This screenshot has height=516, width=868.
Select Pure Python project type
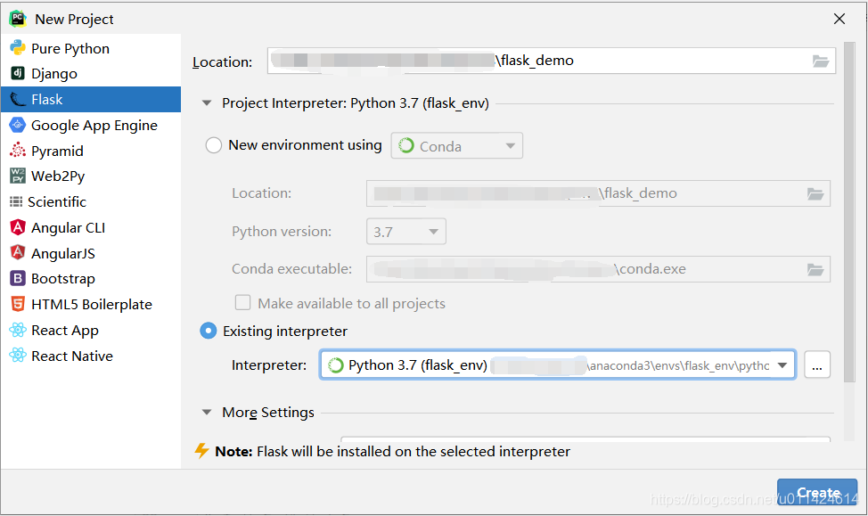pyautogui.click(x=91, y=49)
